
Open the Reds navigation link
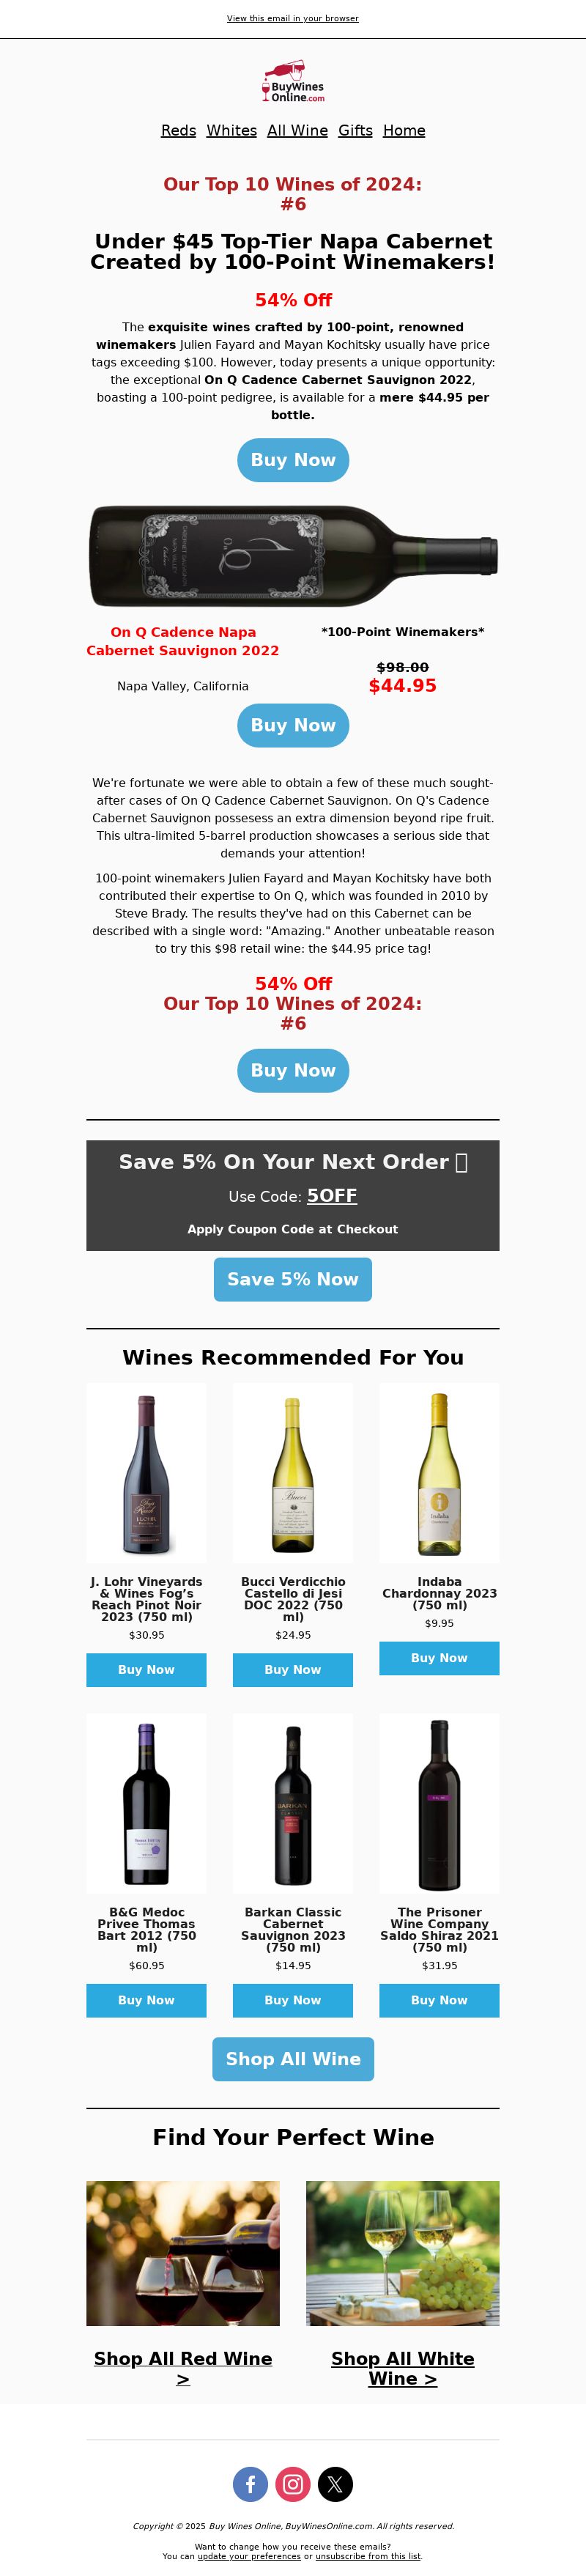point(178,131)
